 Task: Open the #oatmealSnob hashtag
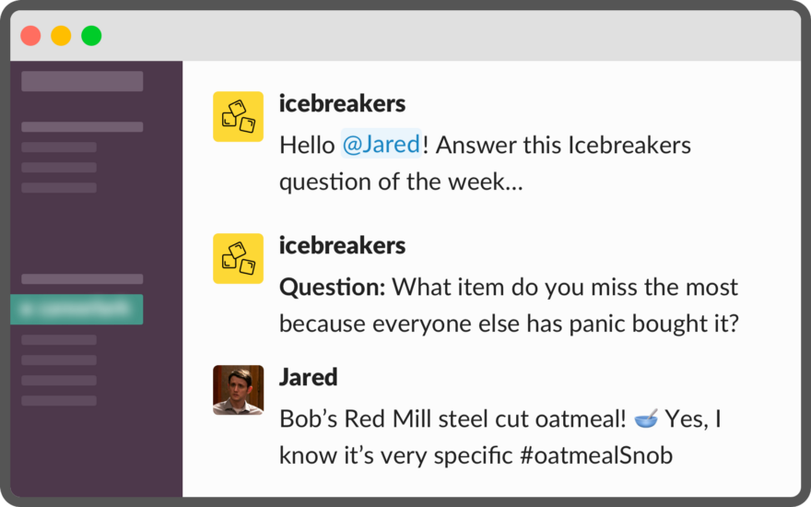click(596, 455)
